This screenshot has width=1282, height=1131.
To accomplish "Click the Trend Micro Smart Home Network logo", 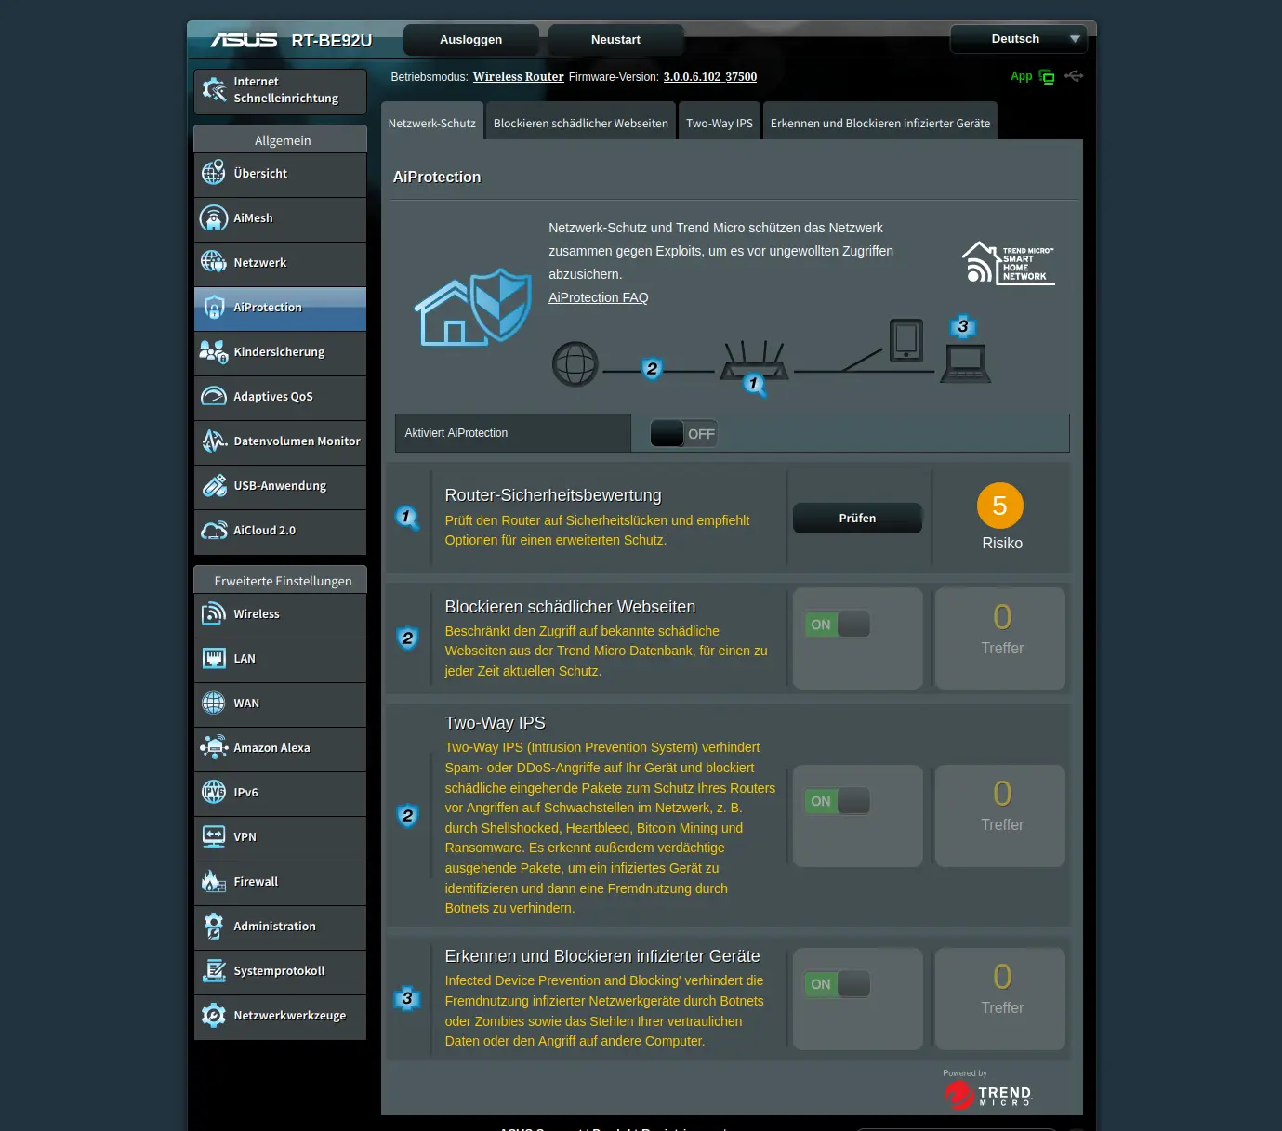I will 1008,263.
